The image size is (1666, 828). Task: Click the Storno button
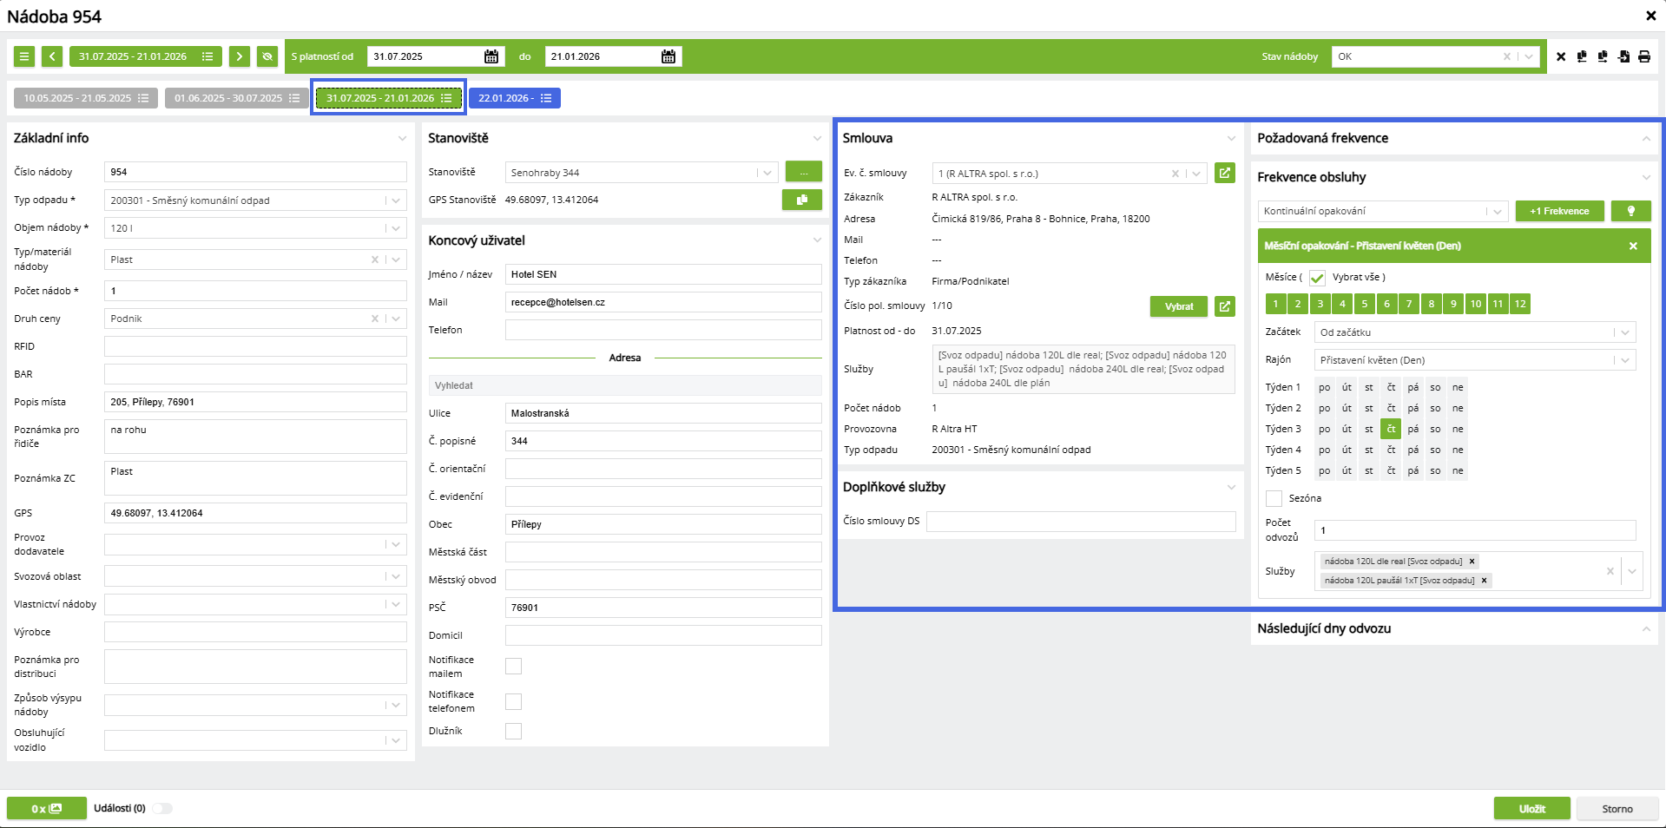click(1617, 808)
